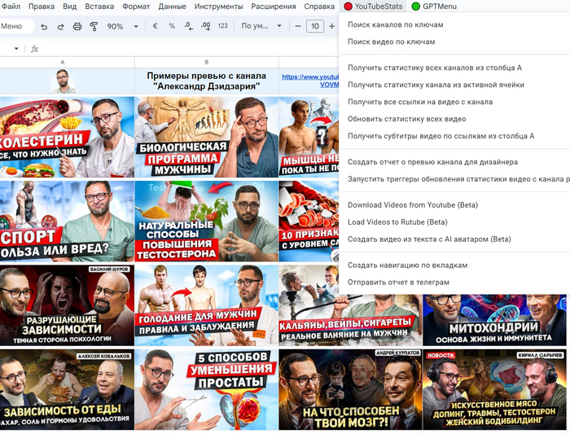Select 'Получить статистику канала из активной ячейки'
The width and height of the screenshot is (570, 434).
pos(454,85)
